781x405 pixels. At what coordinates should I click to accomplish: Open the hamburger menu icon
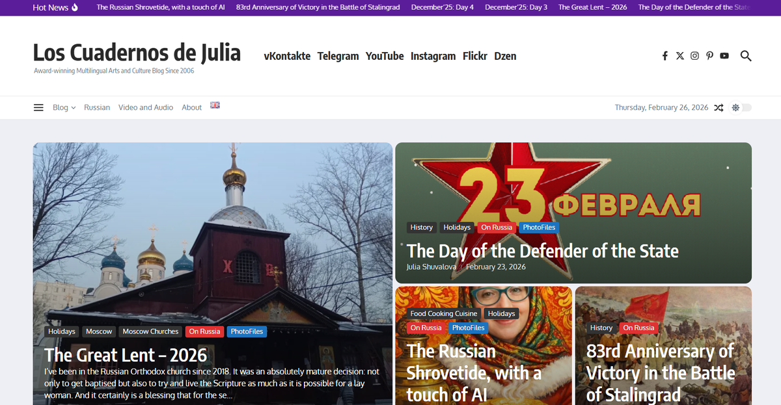(38, 107)
